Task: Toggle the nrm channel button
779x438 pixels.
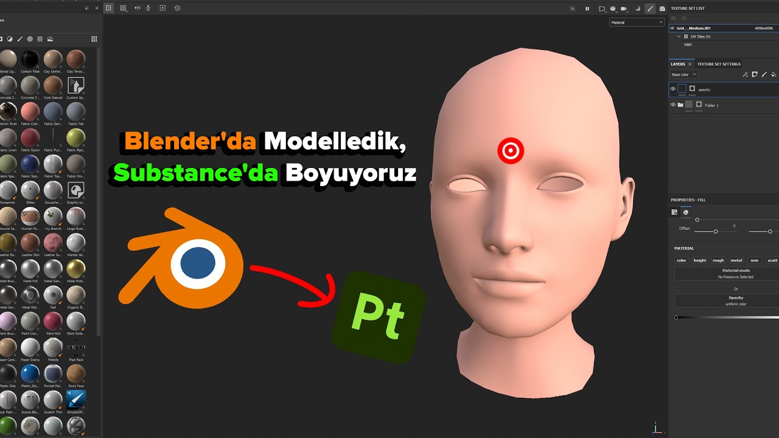Action: [x=755, y=260]
